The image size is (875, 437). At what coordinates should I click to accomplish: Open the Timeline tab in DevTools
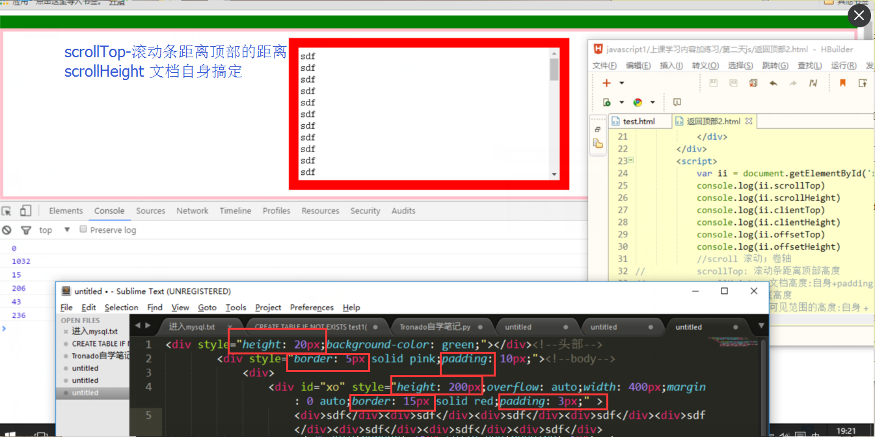coord(236,211)
